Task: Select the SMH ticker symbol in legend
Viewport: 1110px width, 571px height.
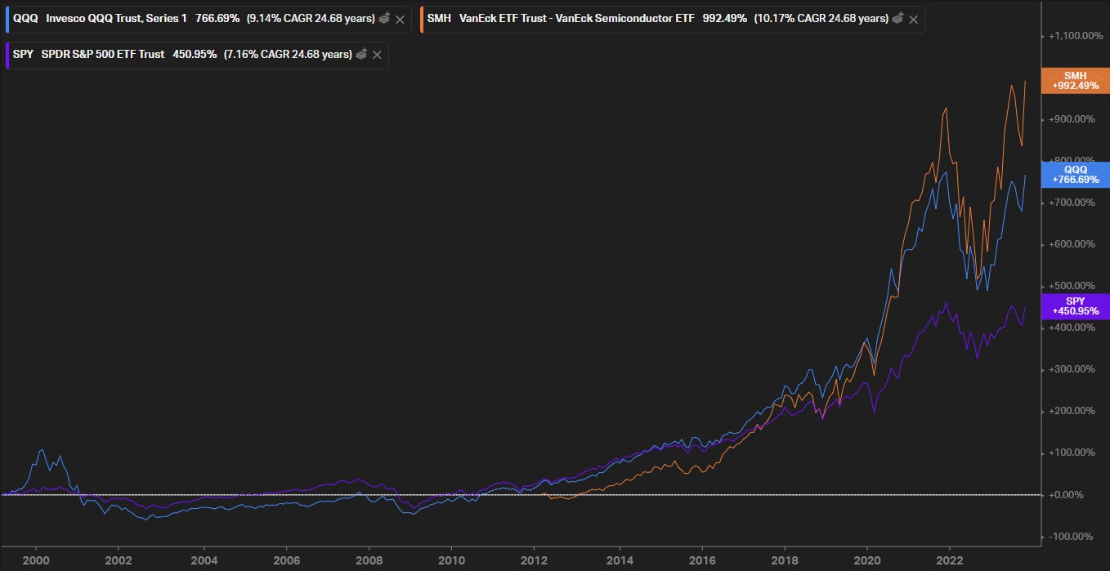Action: point(439,18)
